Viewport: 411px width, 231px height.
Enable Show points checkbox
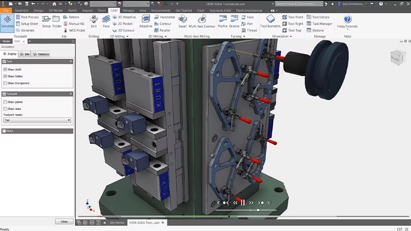(5, 102)
